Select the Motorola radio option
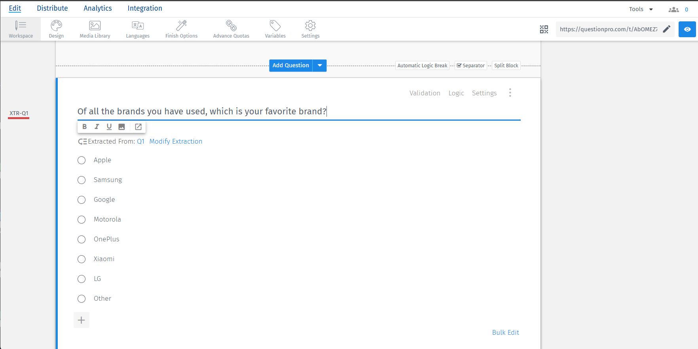698x349 pixels. 82,220
